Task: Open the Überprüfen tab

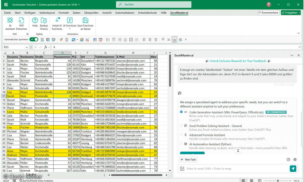Action: (x=91, y=13)
